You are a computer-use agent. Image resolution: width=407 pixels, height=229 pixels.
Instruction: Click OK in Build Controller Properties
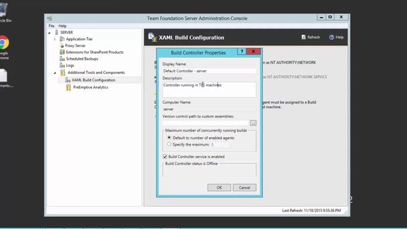(219, 188)
